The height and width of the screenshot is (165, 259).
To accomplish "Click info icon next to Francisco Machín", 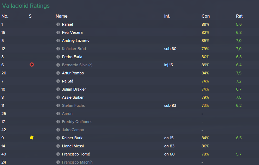I will coord(58,162).
